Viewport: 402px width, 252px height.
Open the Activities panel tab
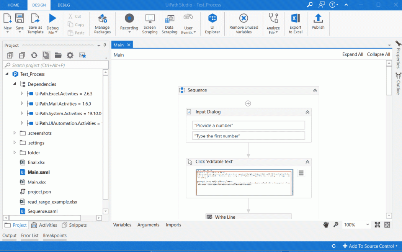click(44, 225)
